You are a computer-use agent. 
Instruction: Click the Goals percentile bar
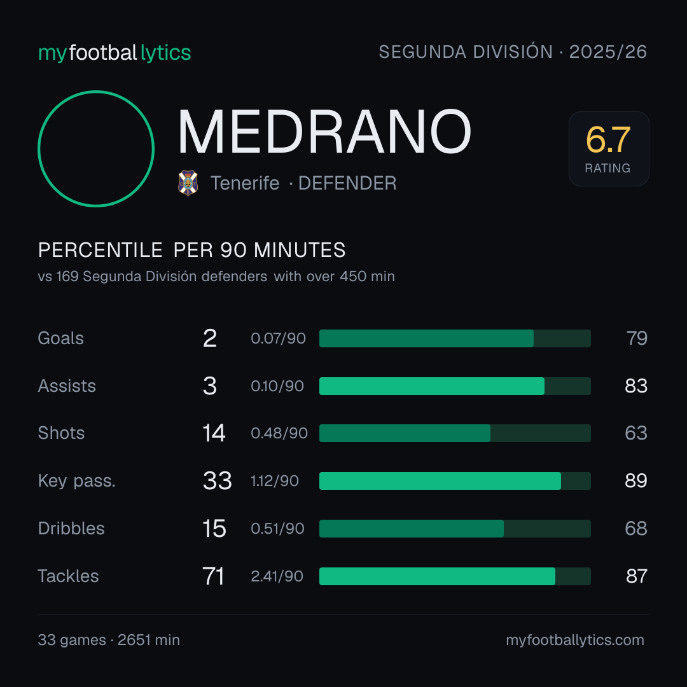click(x=455, y=338)
